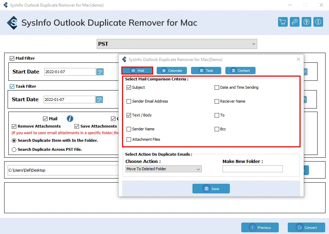Image resolution: width=329 pixels, height=234 pixels.
Task: Click the Task Filter Start Date field
Action: click(x=69, y=99)
